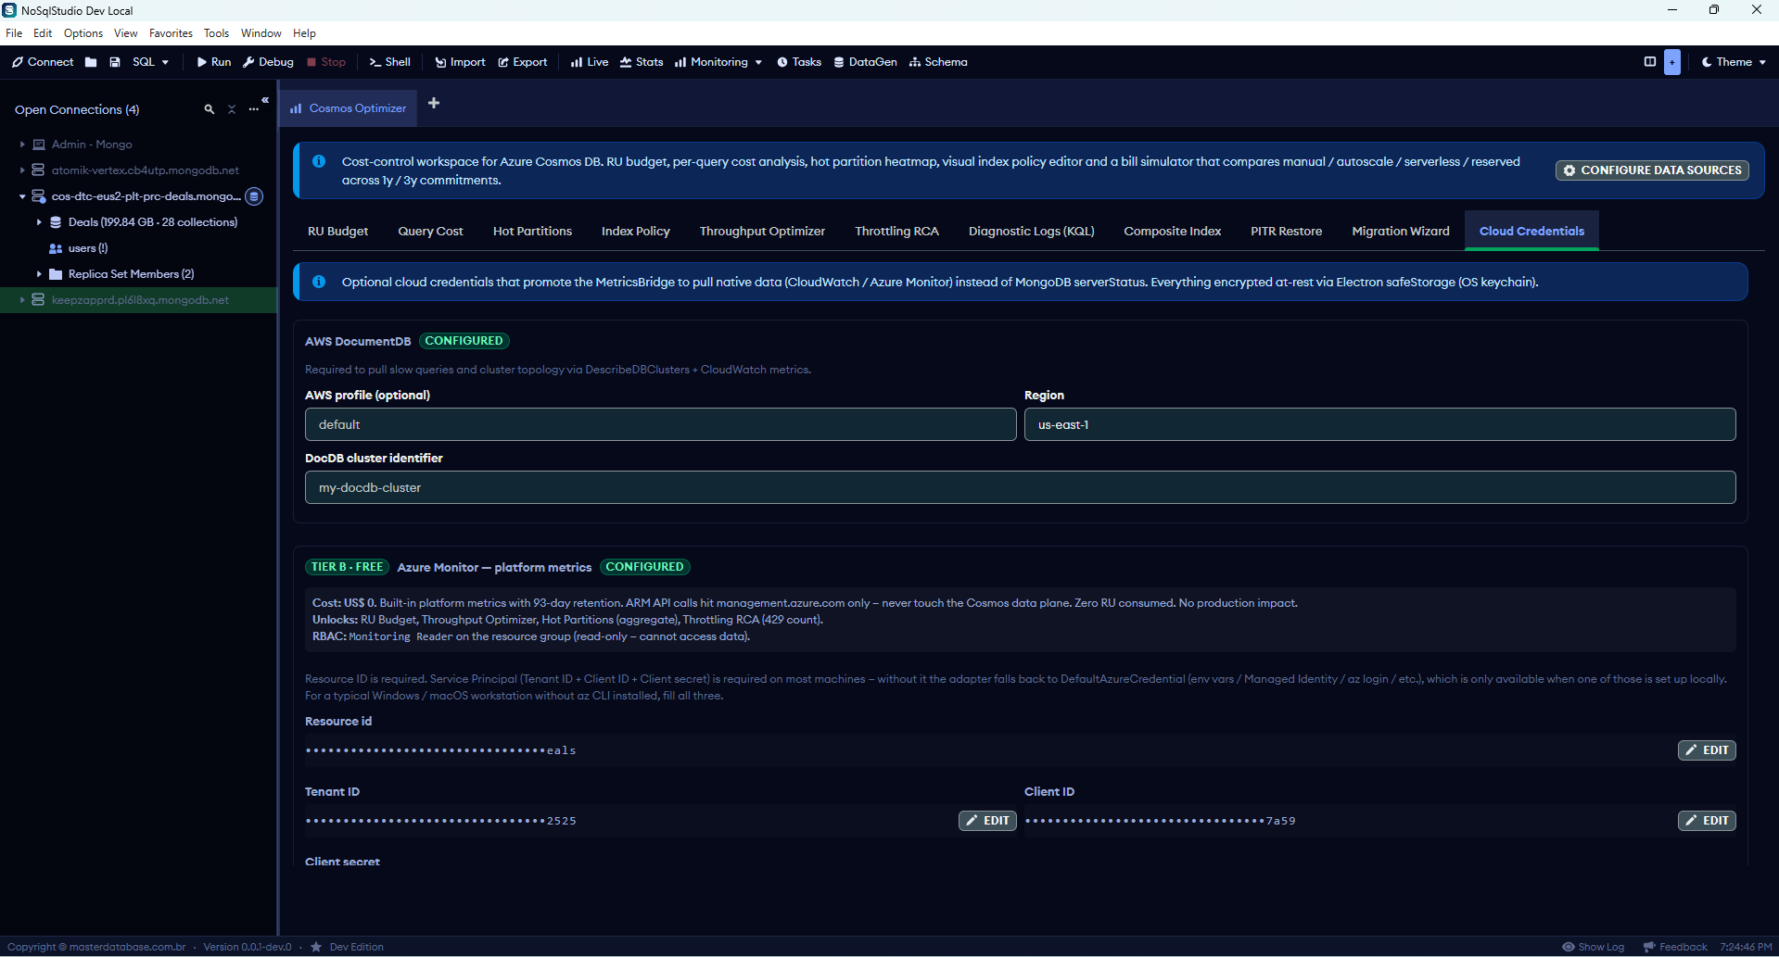Viewport: 1779px width, 957px height.
Task: Click Configure Data Sources button
Action: click(1652, 170)
